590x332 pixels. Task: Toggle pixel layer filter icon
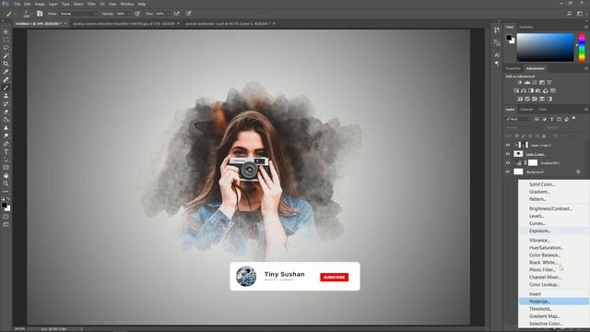click(537, 119)
